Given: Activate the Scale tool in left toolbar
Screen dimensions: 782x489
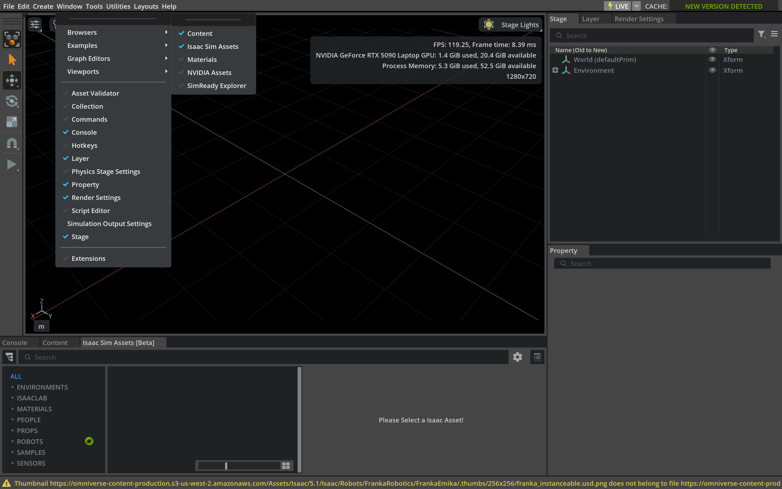Looking at the screenshot, I should [12, 122].
